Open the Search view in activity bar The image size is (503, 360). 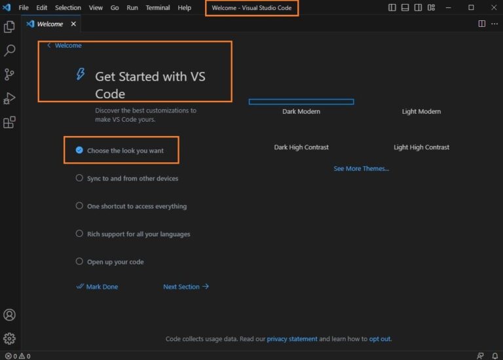pos(9,50)
